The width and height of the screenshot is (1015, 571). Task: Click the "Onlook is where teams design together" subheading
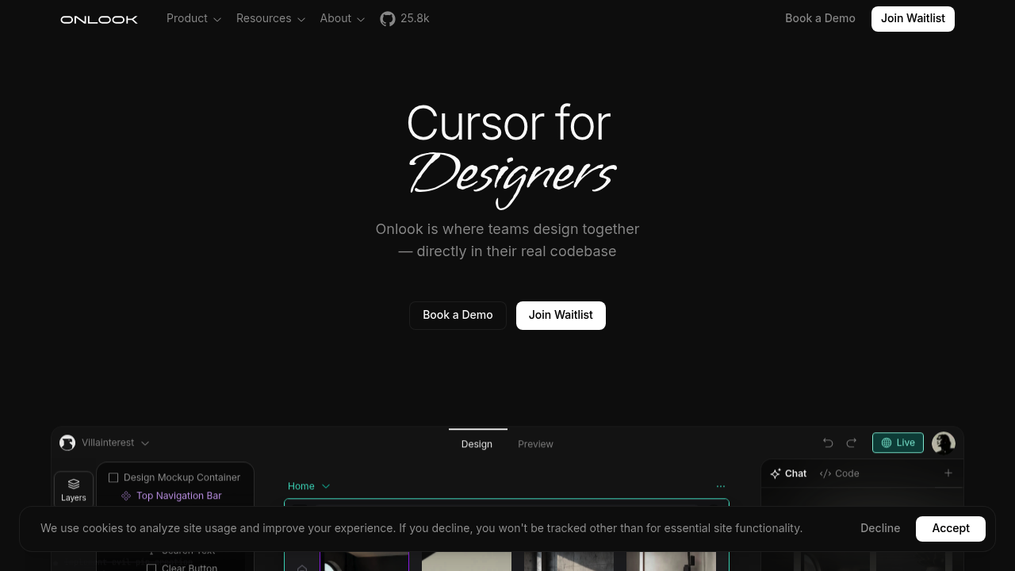(x=507, y=229)
